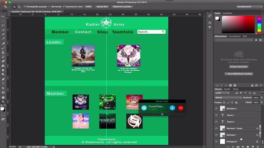The height and width of the screenshot is (148, 264).
Task: Open the Grundelemente workspace dropdown
Action: (x=249, y=7)
